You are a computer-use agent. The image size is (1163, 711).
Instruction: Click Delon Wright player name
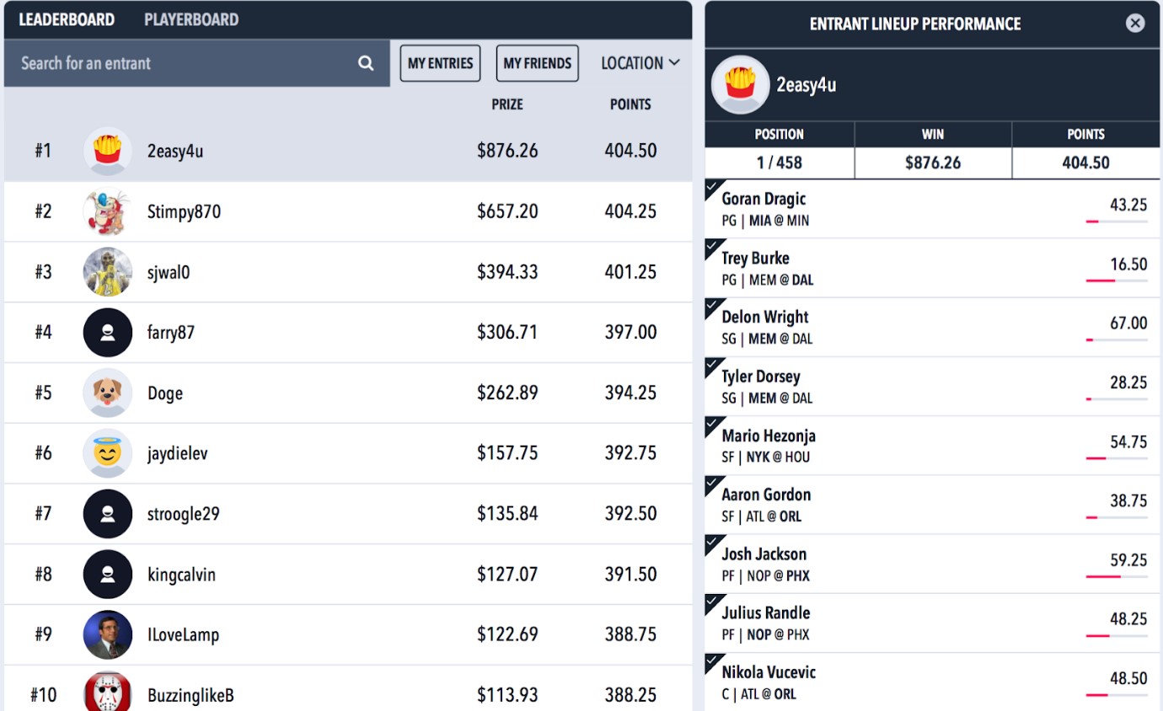[x=765, y=317]
